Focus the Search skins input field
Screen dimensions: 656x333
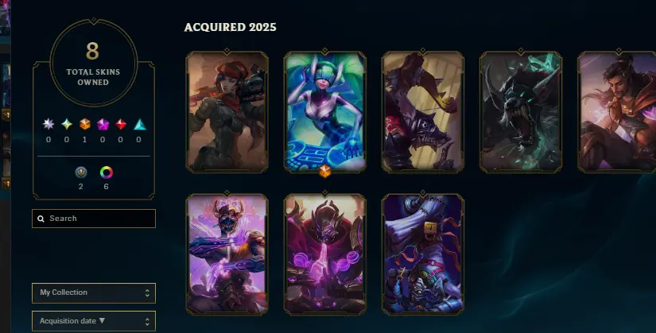coord(94,219)
